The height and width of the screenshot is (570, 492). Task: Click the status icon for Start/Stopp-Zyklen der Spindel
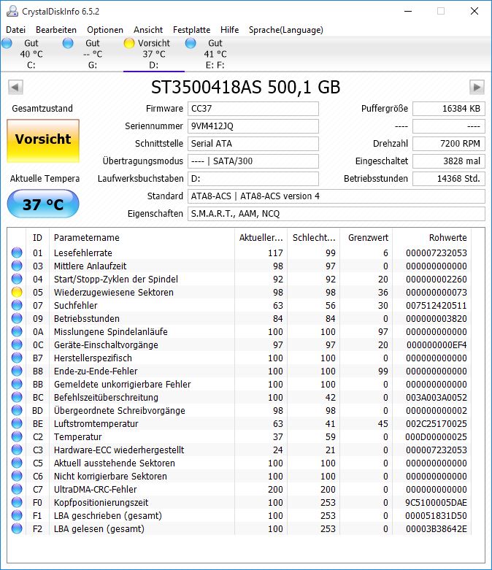pos(17,279)
